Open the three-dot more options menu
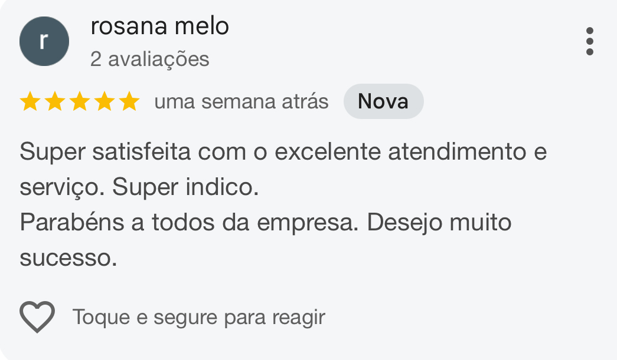617x360 pixels. 589,41
